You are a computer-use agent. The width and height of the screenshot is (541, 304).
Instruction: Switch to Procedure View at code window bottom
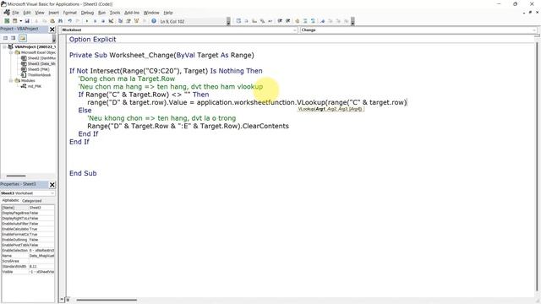point(62,300)
